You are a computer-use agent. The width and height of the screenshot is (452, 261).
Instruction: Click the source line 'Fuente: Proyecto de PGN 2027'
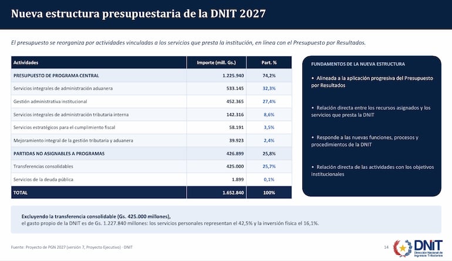[72, 247]
